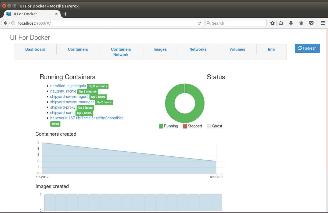Go to the Images tab
The width and height of the screenshot is (328, 213).
[x=160, y=49]
